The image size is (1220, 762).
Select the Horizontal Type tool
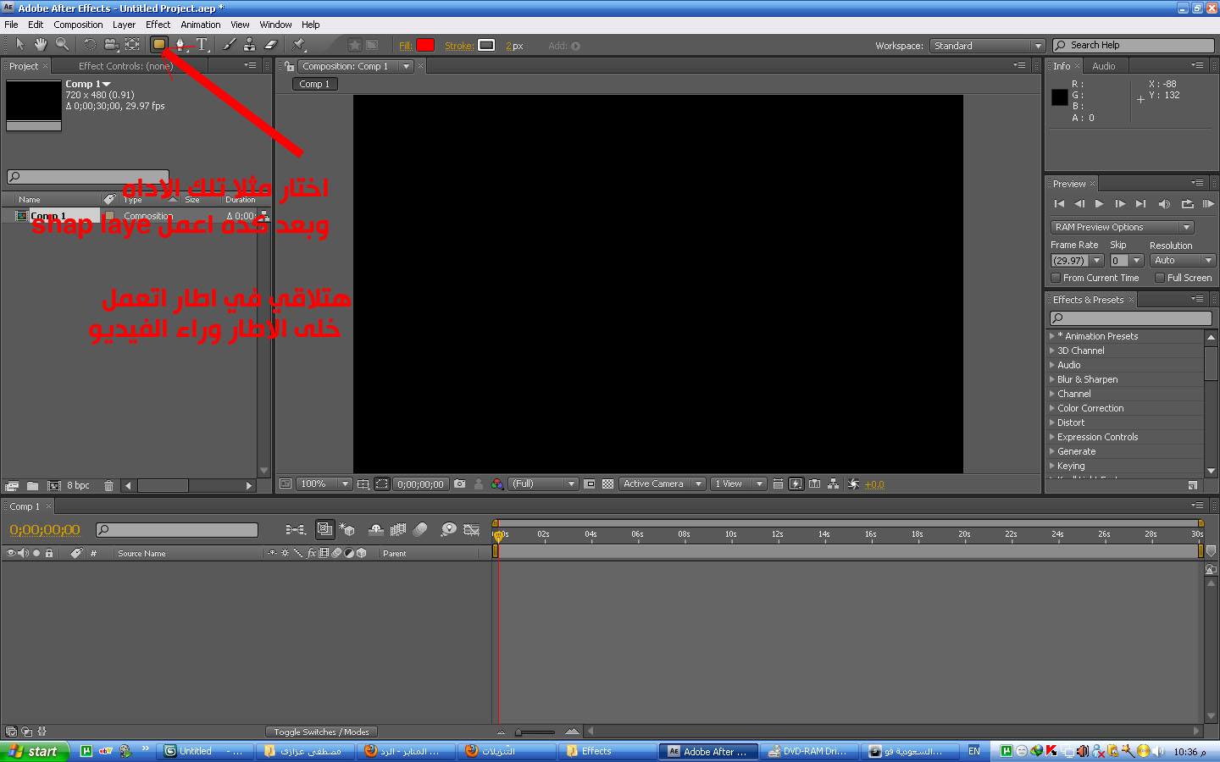pos(202,44)
